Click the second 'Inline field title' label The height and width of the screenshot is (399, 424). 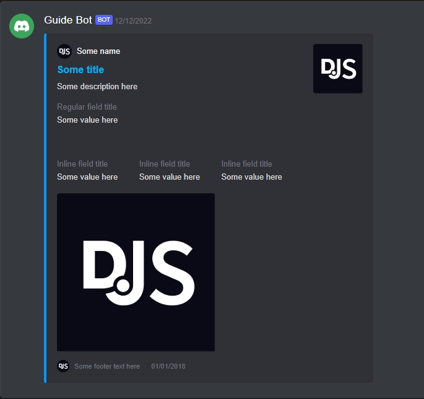pyautogui.click(x=165, y=164)
